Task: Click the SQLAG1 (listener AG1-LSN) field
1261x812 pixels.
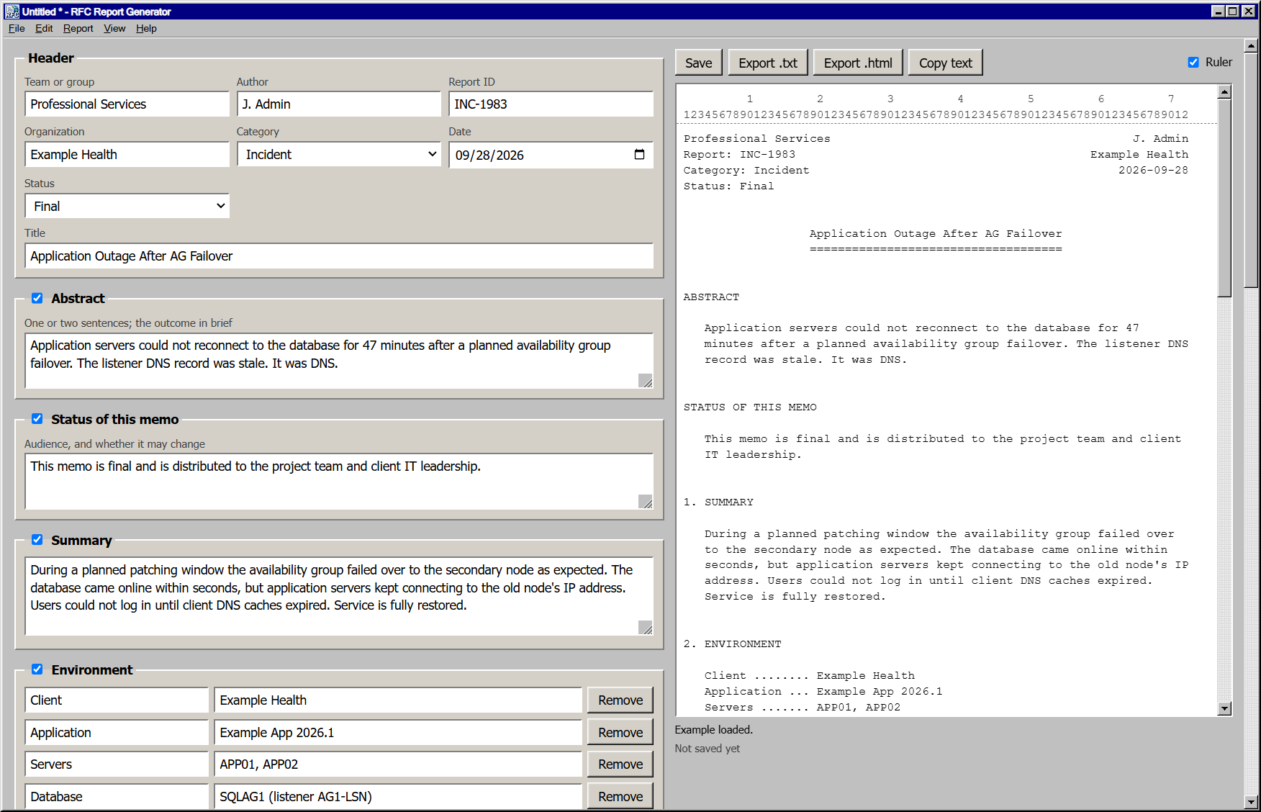Action: tap(398, 796)
